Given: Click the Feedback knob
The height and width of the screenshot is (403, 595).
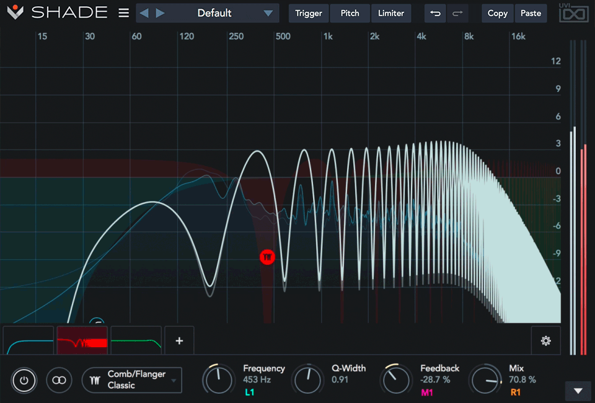Looking at the screenshot, I should [x=397, y=379].
